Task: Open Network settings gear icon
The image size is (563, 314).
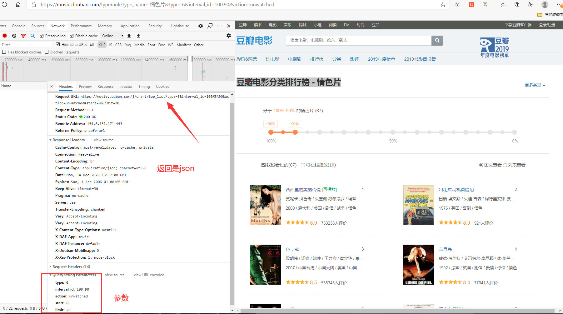Action: tap(229, 36)
